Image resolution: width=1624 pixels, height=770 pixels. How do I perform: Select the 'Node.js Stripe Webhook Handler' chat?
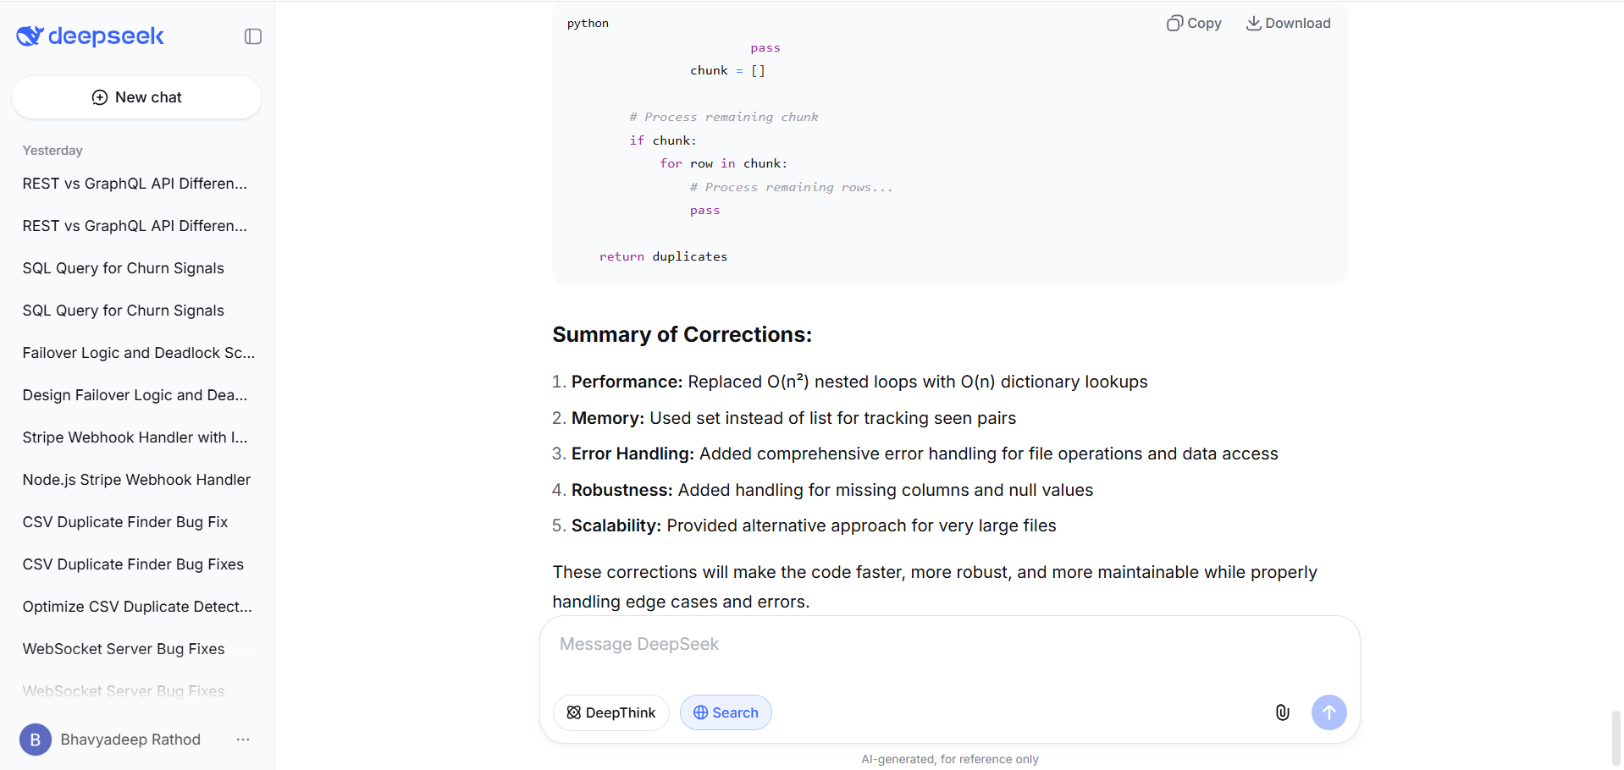[136, 479]
